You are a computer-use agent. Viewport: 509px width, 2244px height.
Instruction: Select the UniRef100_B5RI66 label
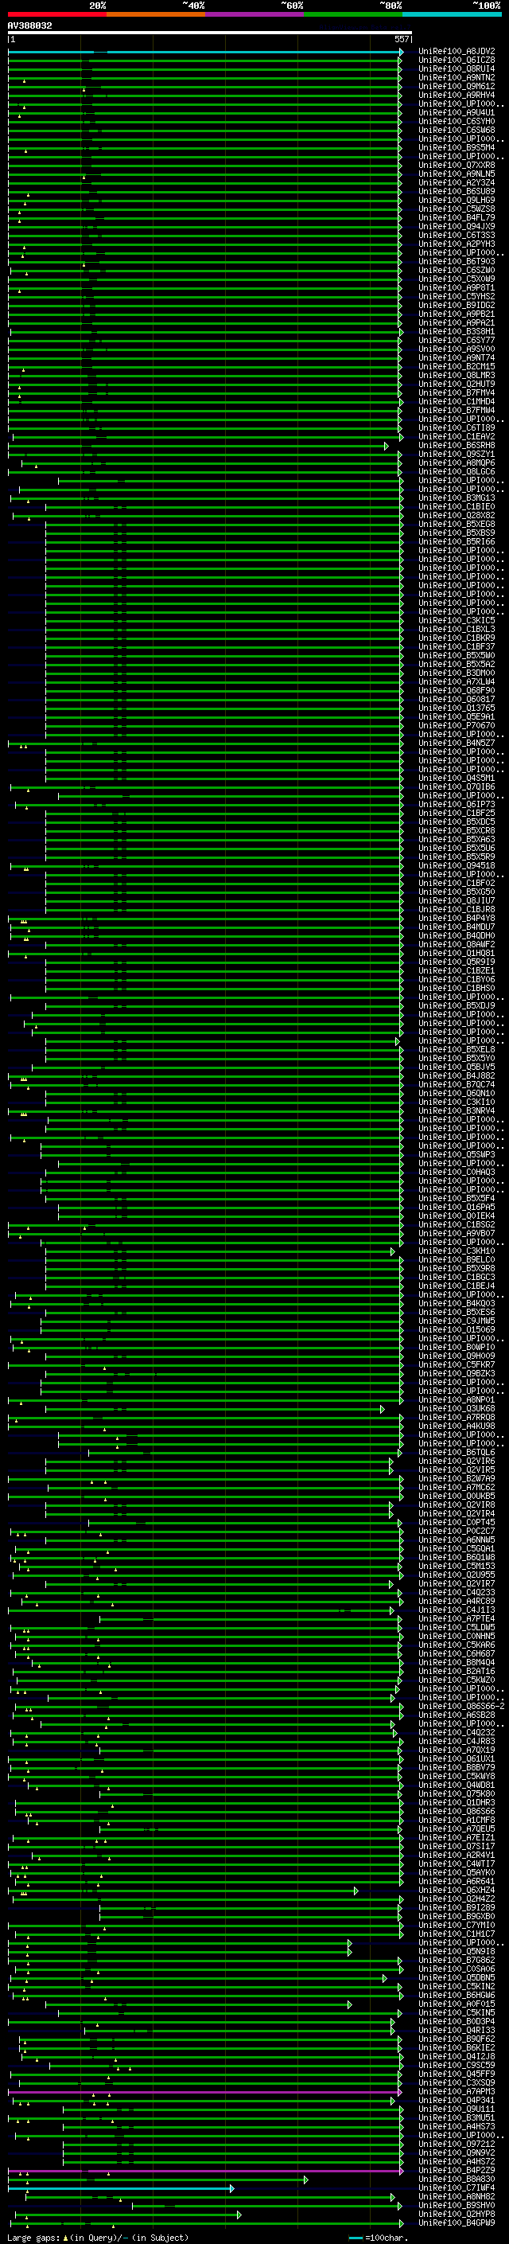[x=457, y=541]
